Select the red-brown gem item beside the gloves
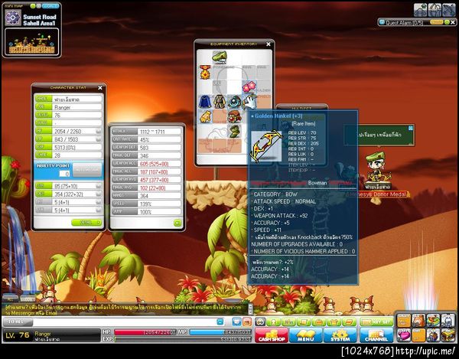459x359 pixels. (x=235, y=116)
